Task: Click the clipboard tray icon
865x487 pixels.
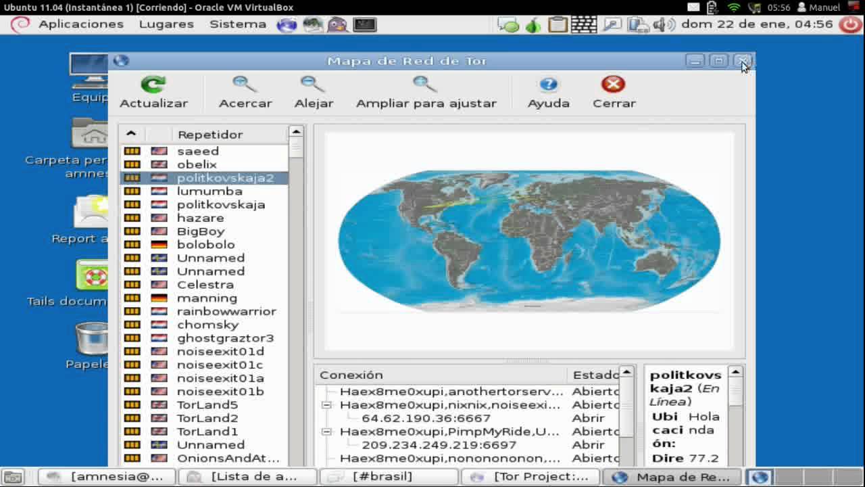Action: (558, 25)
